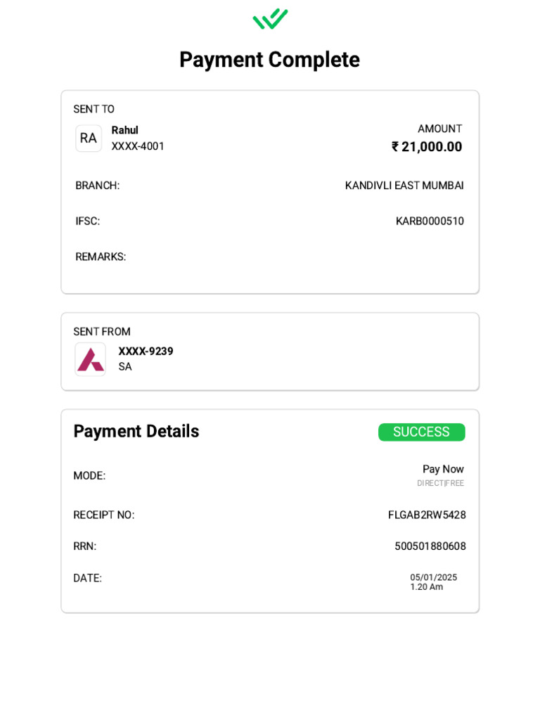Viewport: 540px width, 720px height.
Task: Click the DIRECT|FREE sub-label
Action: [x=440, y=483]
